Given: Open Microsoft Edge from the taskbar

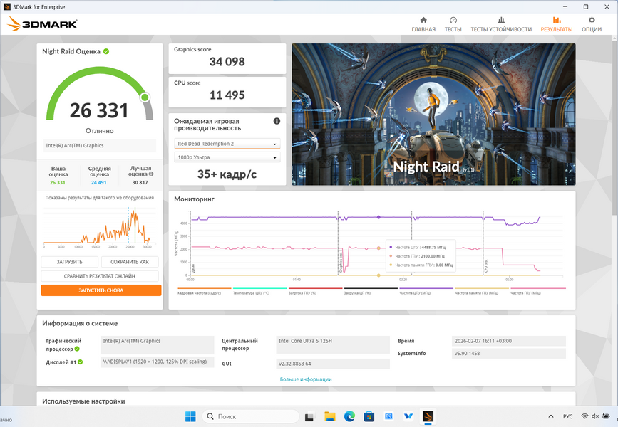Looking at the screenshot, I should [x=349, y=416].
